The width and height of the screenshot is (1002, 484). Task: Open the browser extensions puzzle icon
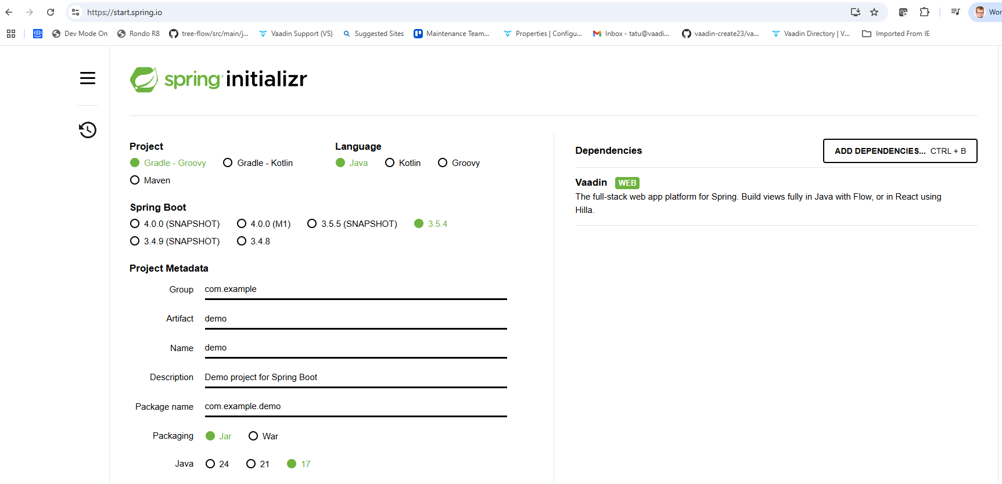pyautogui.click(x=924, y=12)
